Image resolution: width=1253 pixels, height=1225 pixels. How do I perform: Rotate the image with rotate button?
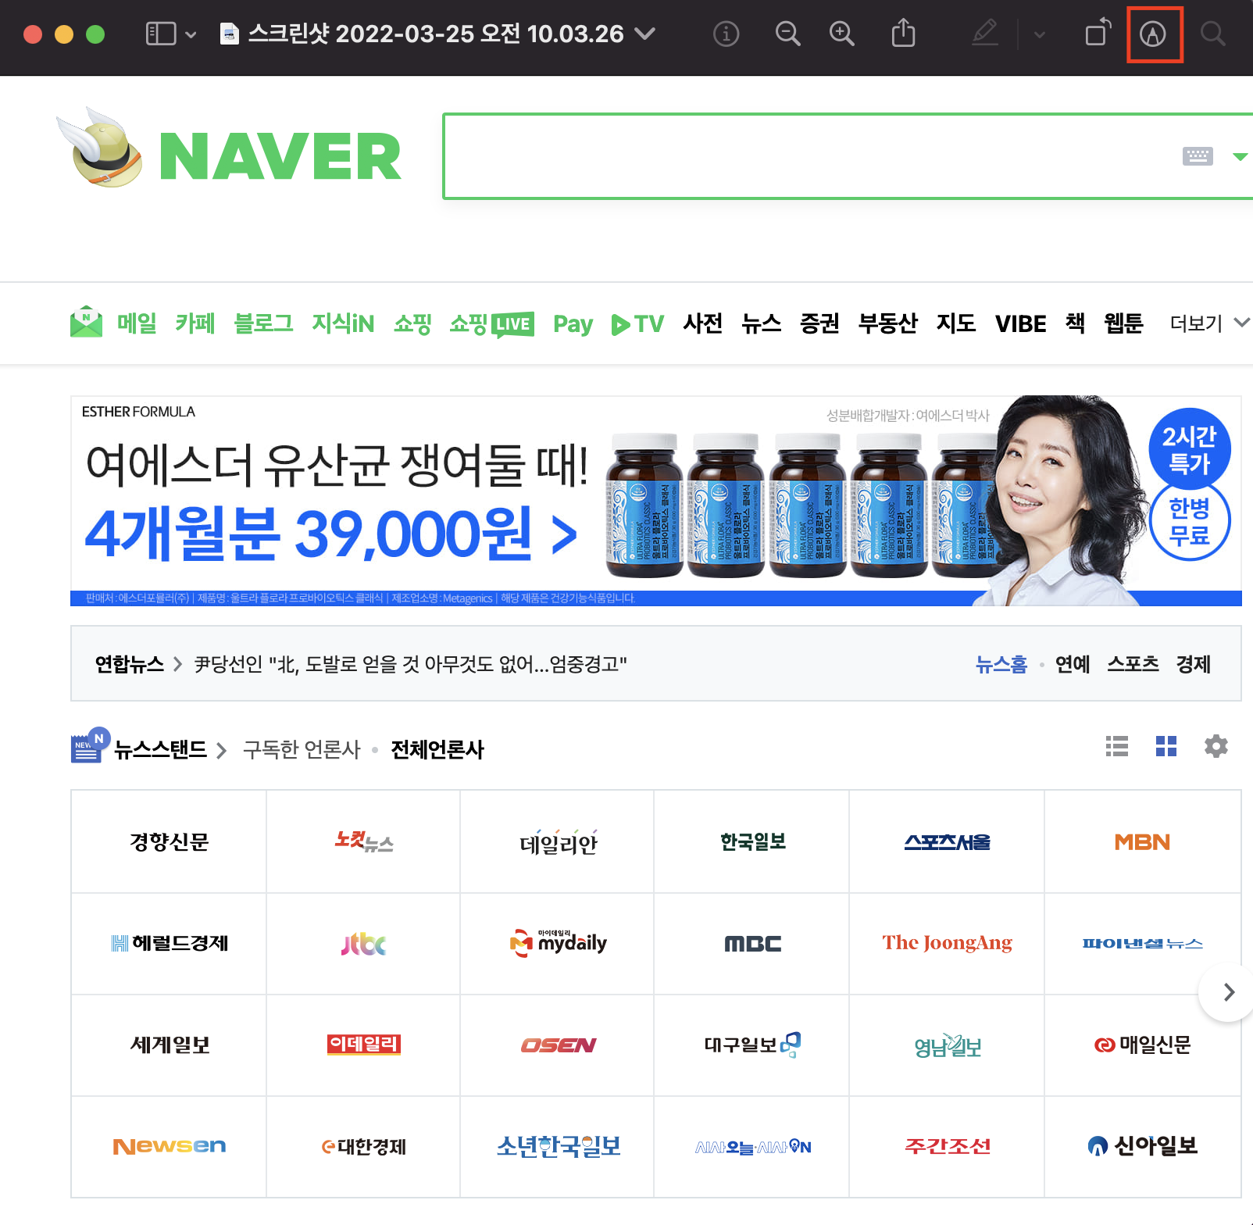coord(1098,32)
